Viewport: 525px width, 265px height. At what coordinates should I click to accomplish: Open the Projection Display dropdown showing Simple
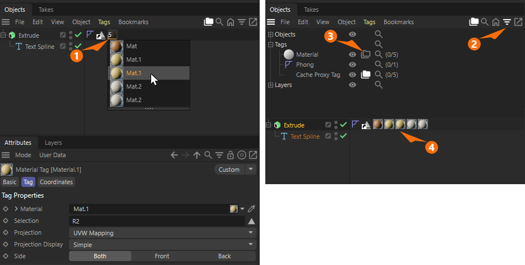(163, 245)
